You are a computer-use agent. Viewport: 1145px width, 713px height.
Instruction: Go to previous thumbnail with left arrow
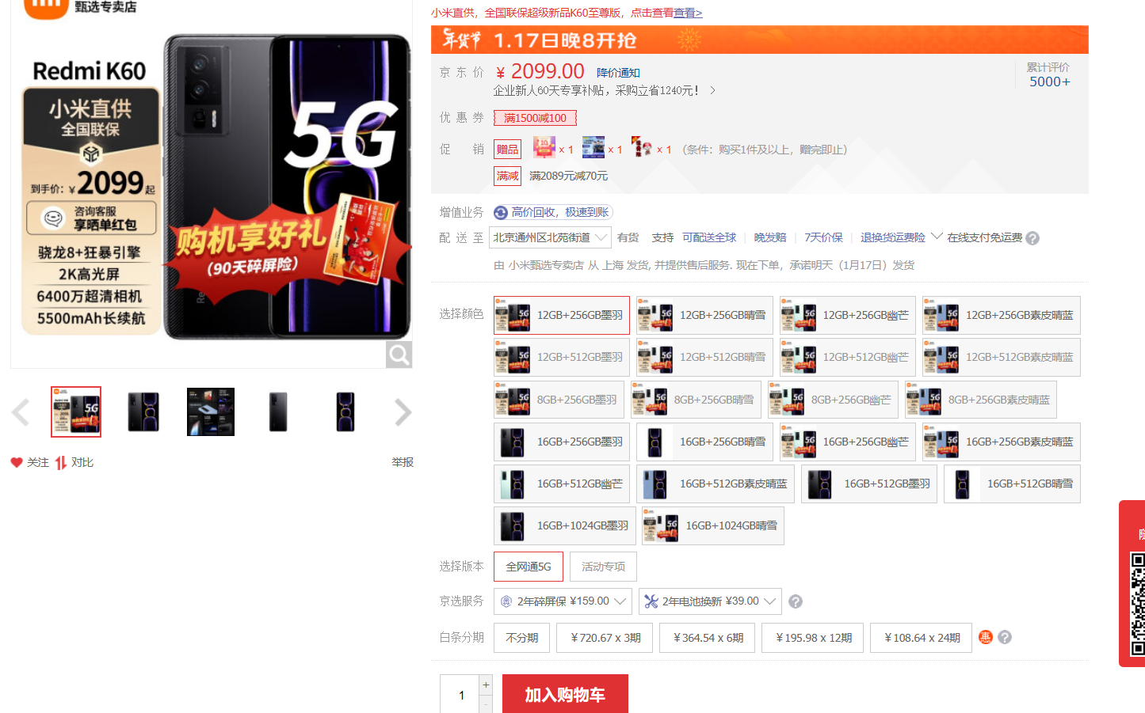click(x=21, y=412)
